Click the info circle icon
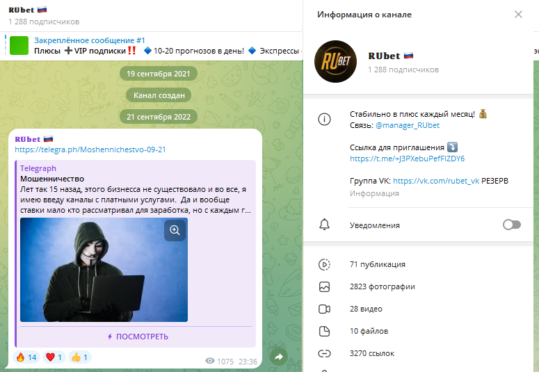The height and width of the screenshot is (372, 539). (324, 120)
